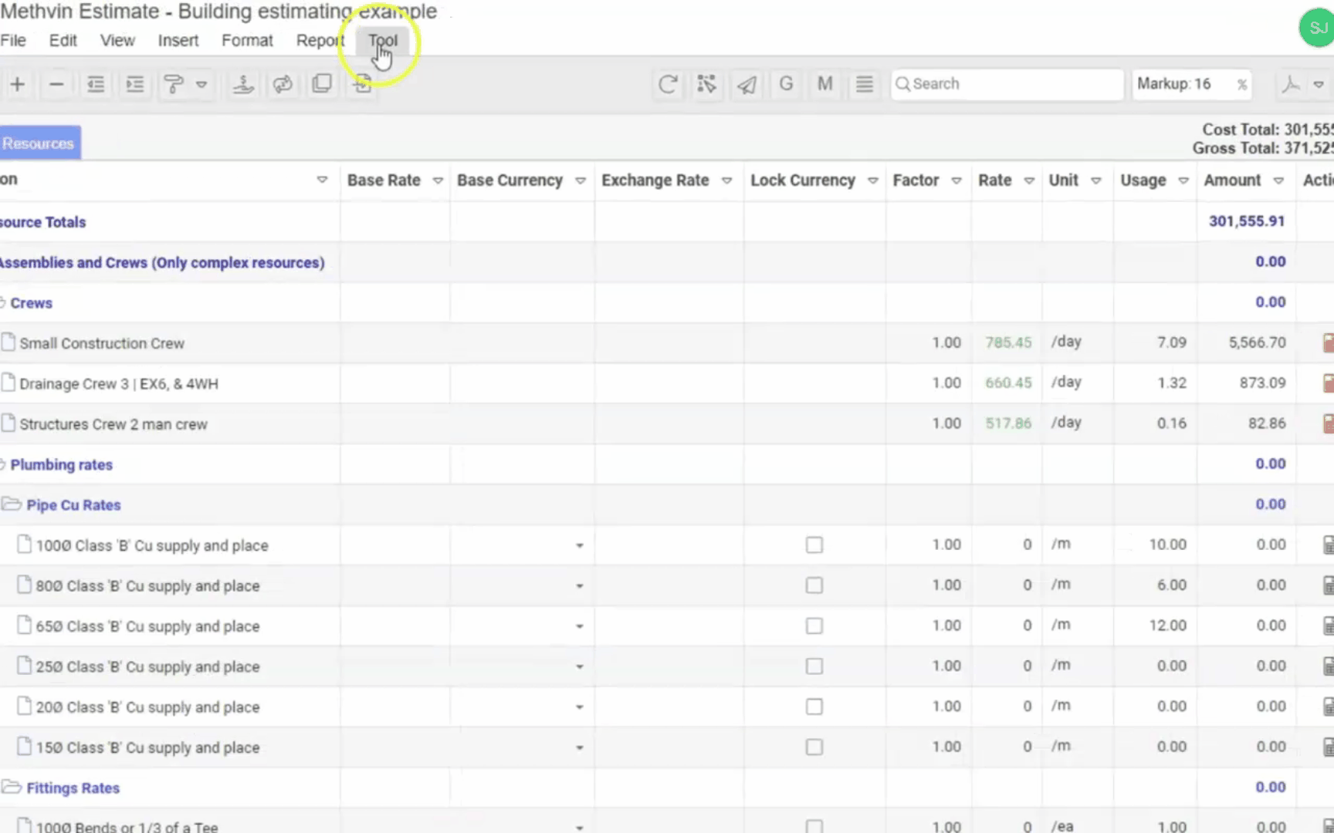Click the plus add row icon

[18, 84]
